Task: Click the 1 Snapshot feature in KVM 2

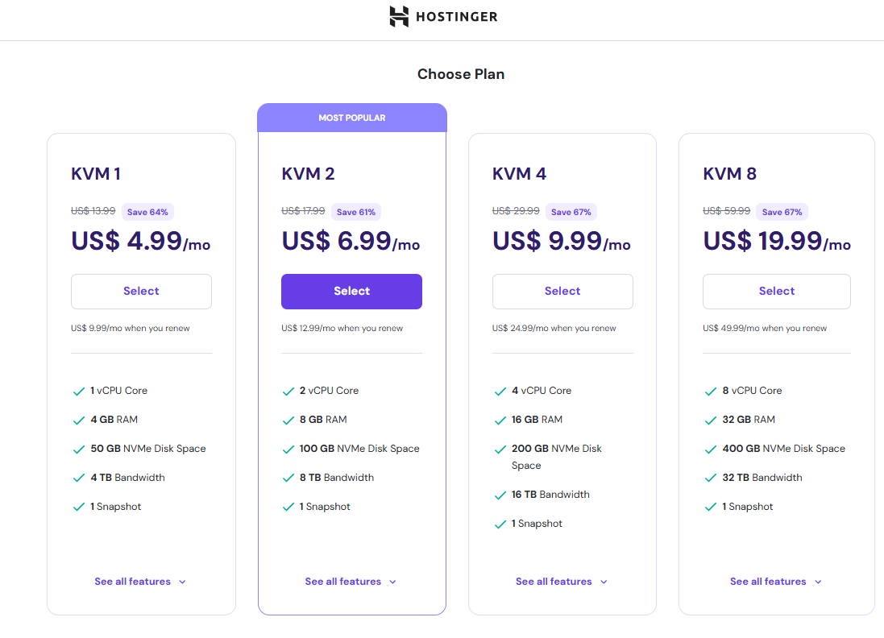Action: point(325,507)
